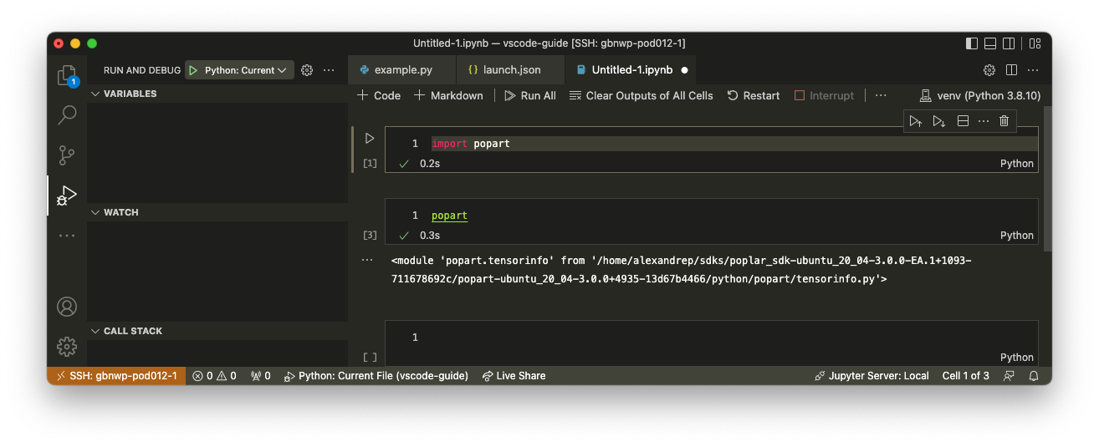The image size is (1099, 447).
Task: Add a Code cell
Action: [379, 95]
